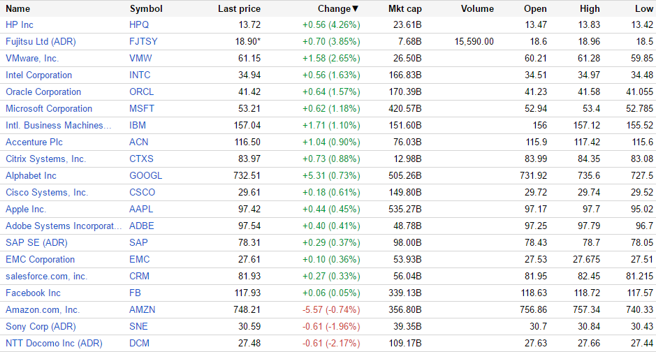Sort by the Mkt cap header

(x=405, y=9)
